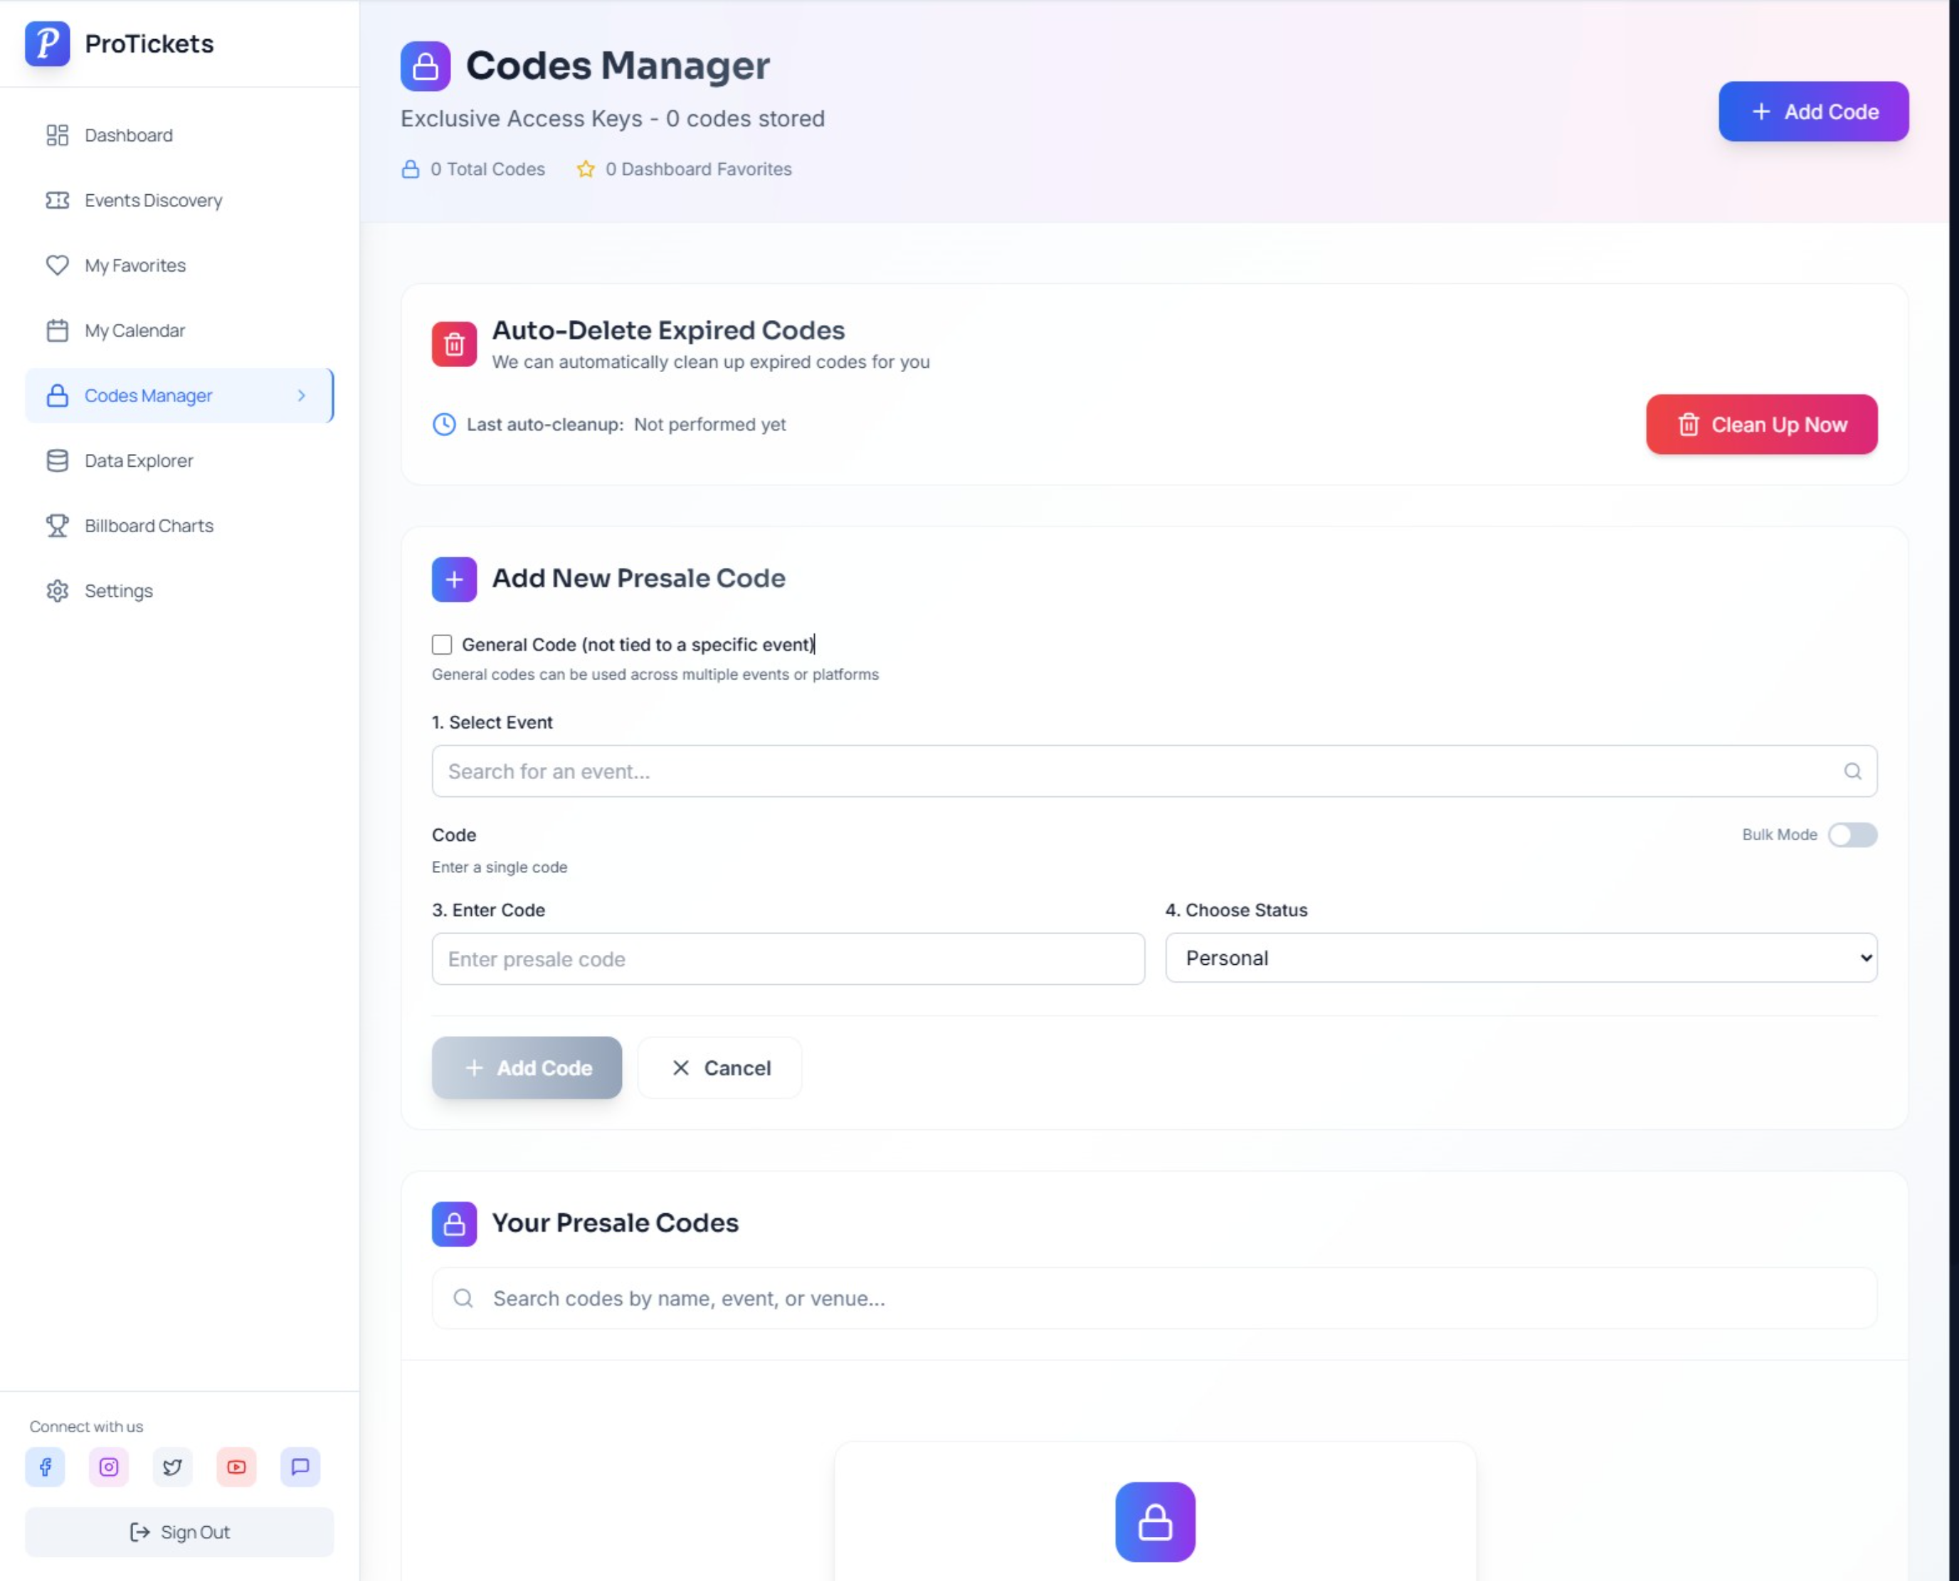
Task: Click the top-right Add Code button
Action: [x=1813, y=111]
